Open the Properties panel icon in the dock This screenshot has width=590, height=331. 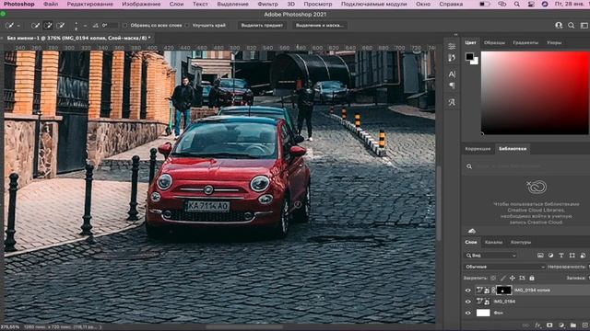(x=452, y=46)
